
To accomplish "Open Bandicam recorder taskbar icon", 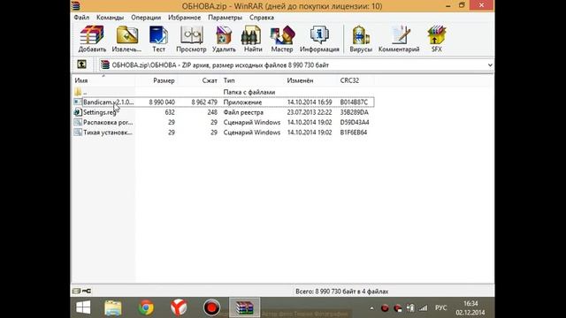I will [x=211, y=307].
